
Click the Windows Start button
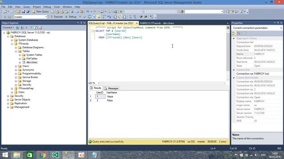click(5, 155)
